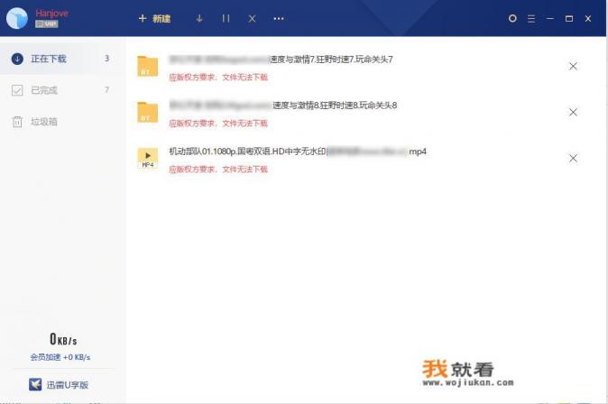Click the 0 KB/s speed indicator

pos(63,339)
